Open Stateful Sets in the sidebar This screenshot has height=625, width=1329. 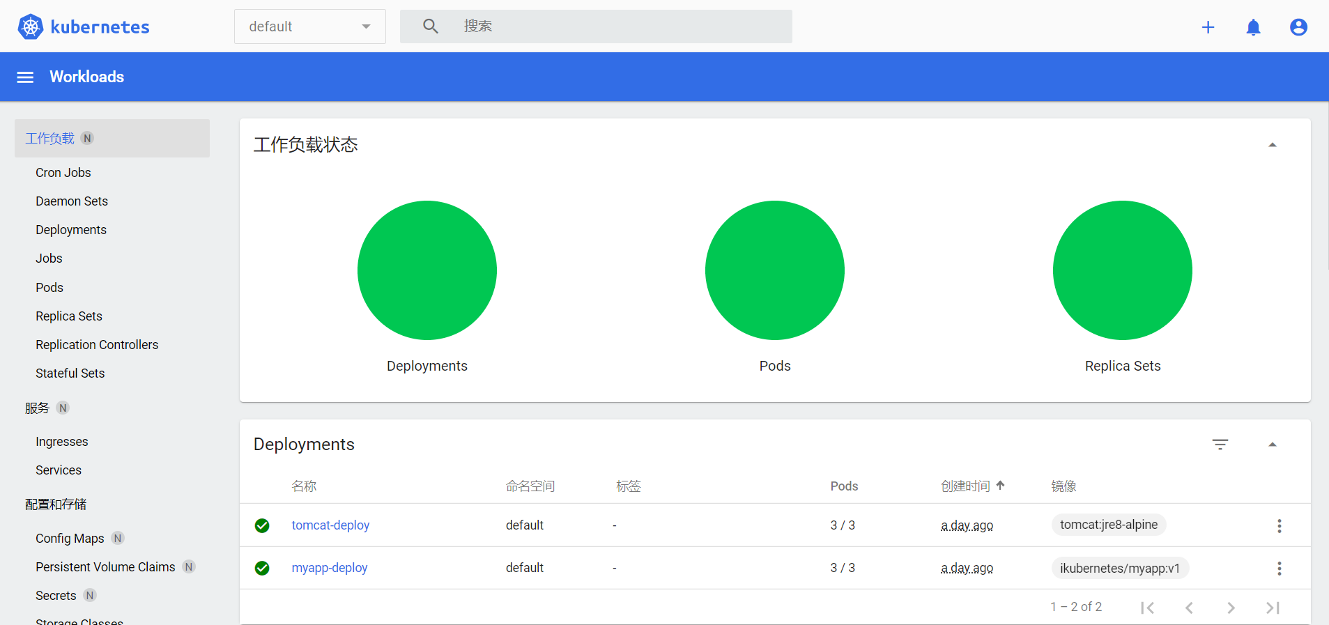click(70, 373)
